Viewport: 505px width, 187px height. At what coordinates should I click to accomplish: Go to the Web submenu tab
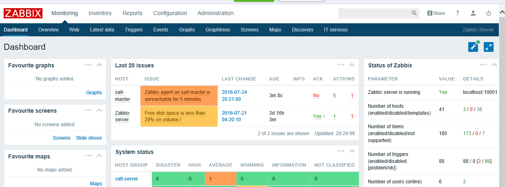click(74, 30)
